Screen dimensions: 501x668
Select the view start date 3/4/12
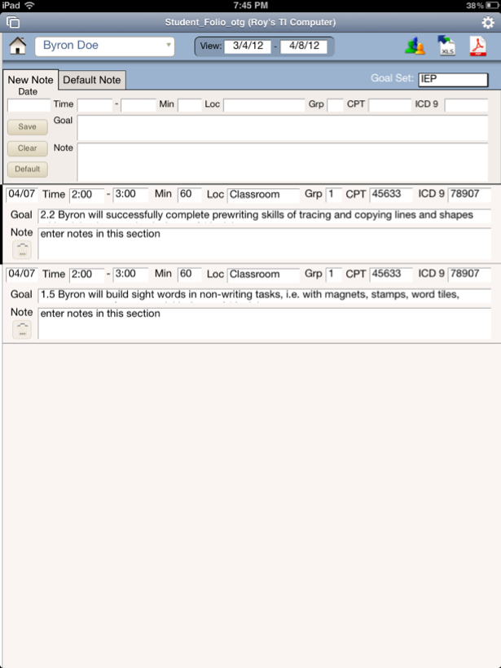pos(248,46)
